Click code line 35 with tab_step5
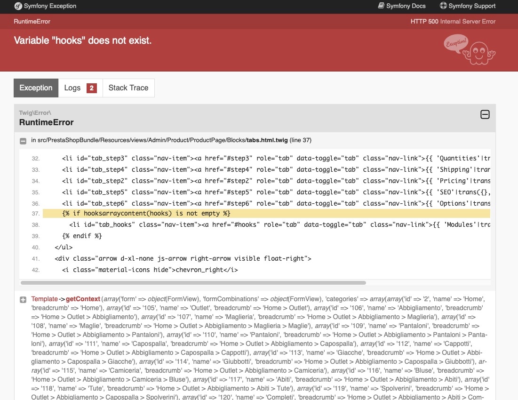Viewport: 518px width, 400px height. (276, 192)
